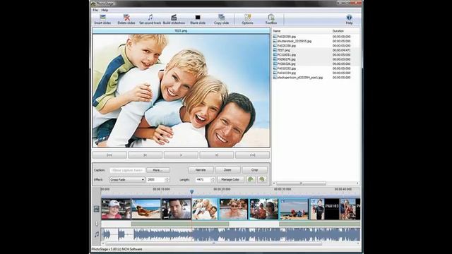Select the dark-haired man timeline thumbnail
This screenshot has width=452, height=254.
point(176,209)
